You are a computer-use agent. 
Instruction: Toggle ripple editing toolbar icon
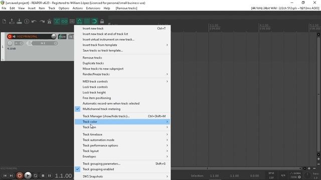72,21
